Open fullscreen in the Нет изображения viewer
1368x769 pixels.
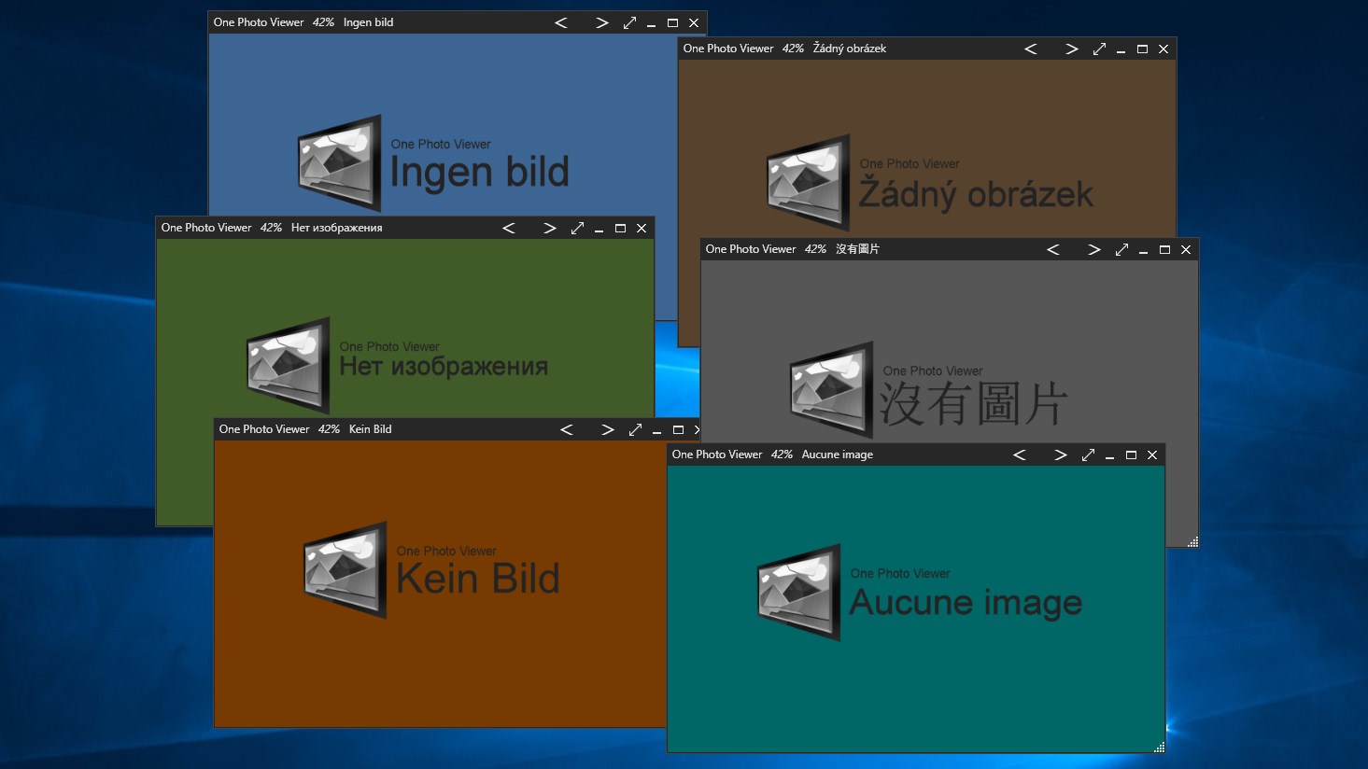[x=577, y=228]
